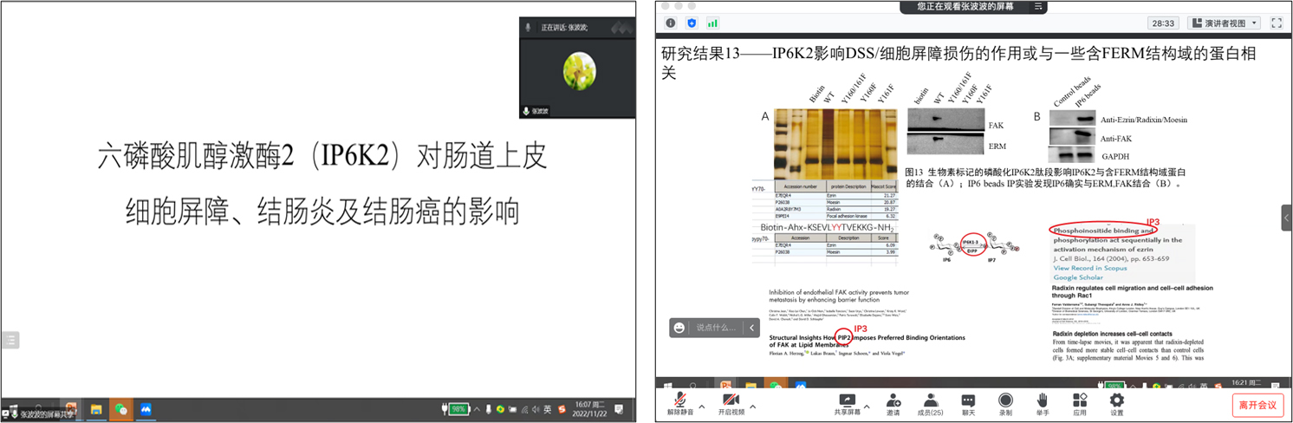Viewport: 1293px width, 423px height.
Task: Click the 邀请 invite icon
Action: (893, 400)
